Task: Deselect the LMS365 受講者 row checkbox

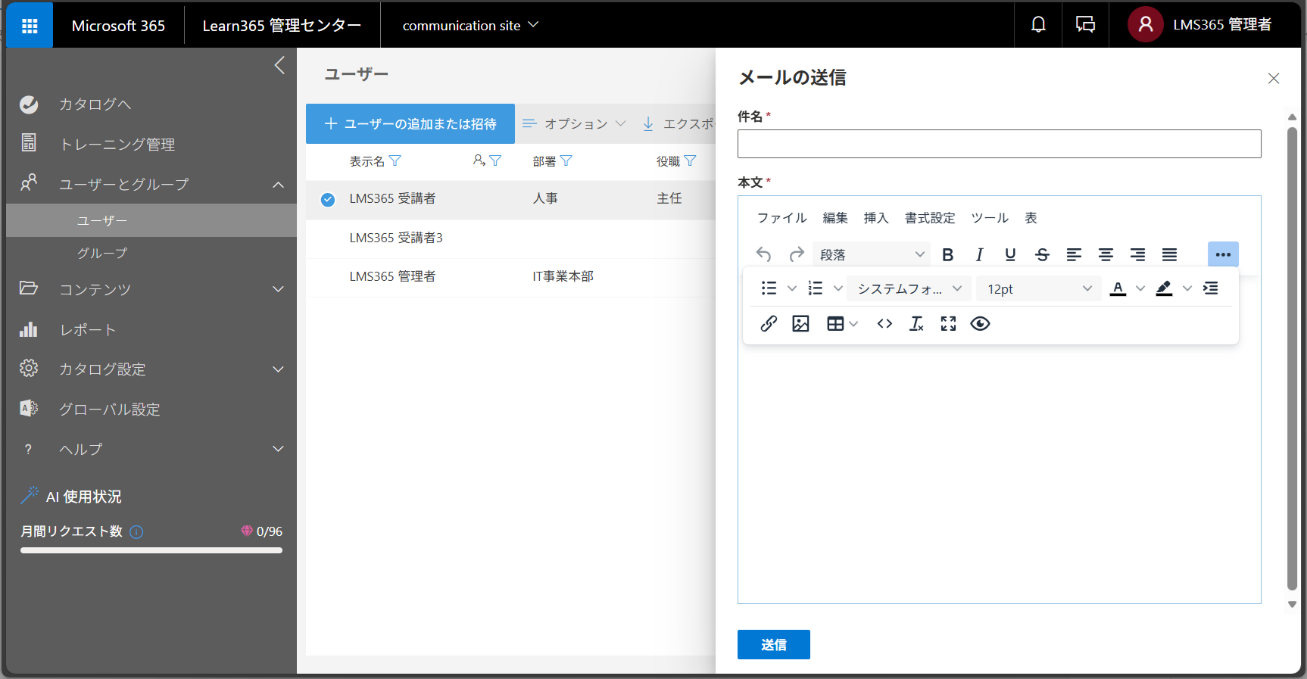Action: (x=328, y=200)
